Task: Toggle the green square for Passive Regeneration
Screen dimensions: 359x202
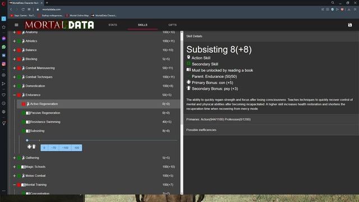Action: 24,113
